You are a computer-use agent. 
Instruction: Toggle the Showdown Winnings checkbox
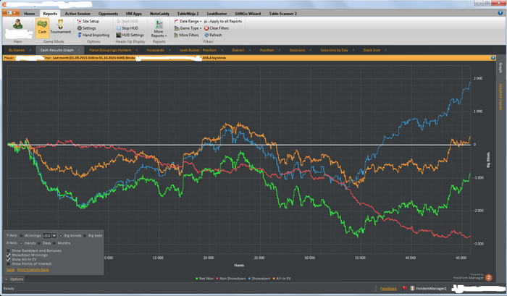click(x=9, y=255)
